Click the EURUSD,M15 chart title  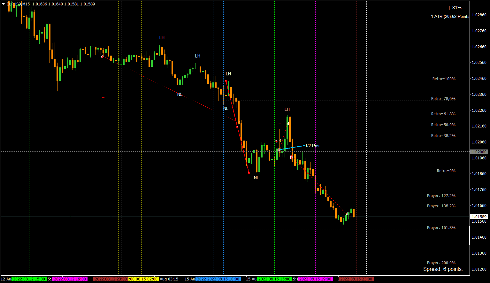(18, 4)
